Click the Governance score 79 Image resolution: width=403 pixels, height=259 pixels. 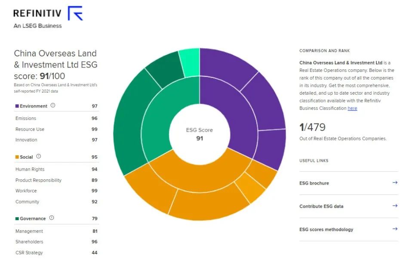click(x=95, y=219)
